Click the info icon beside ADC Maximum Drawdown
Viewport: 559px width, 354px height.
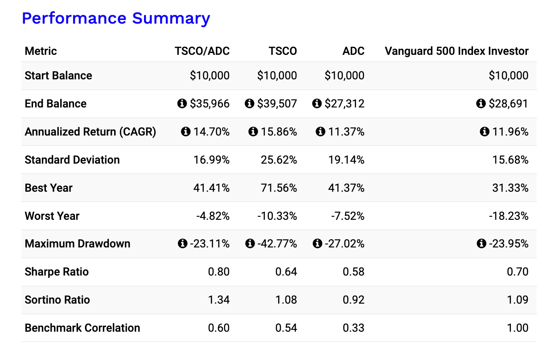pos(317,244)
